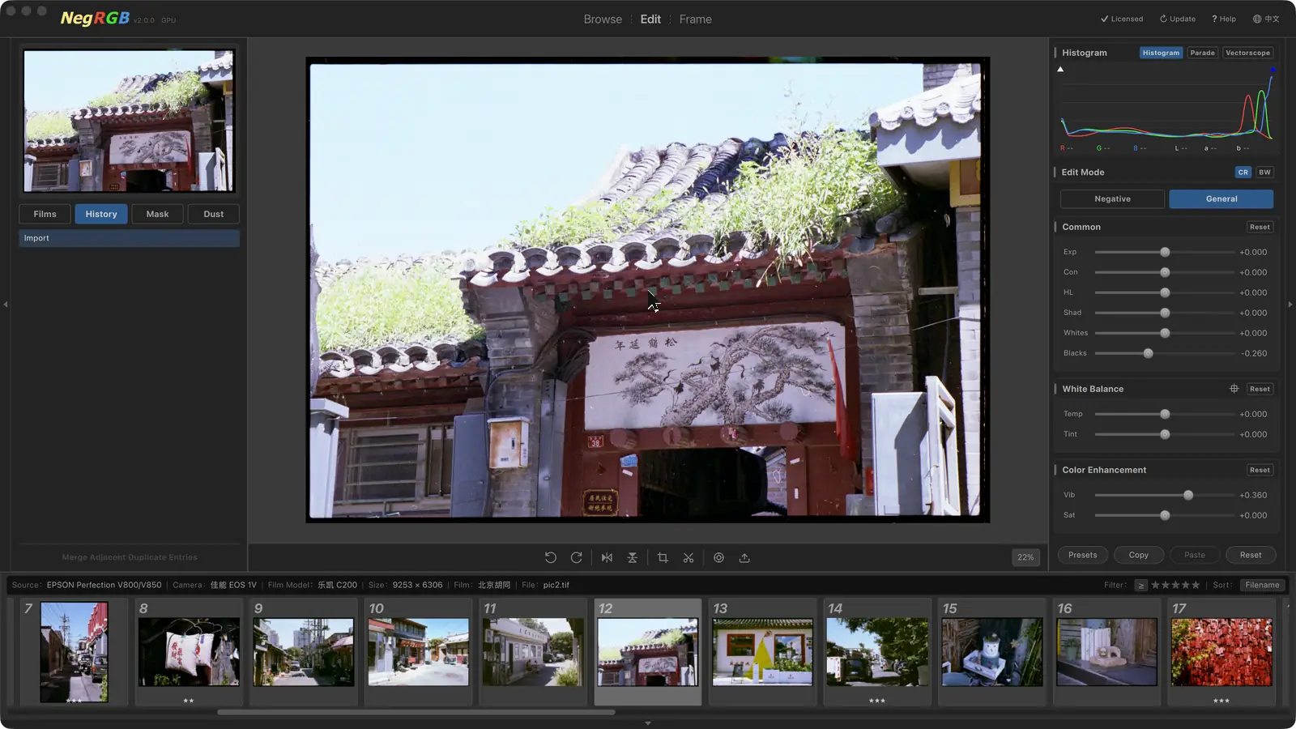Screen dimensions: 1296x729
Task: Toggle BW edit mode
Action: [1264, 172]
